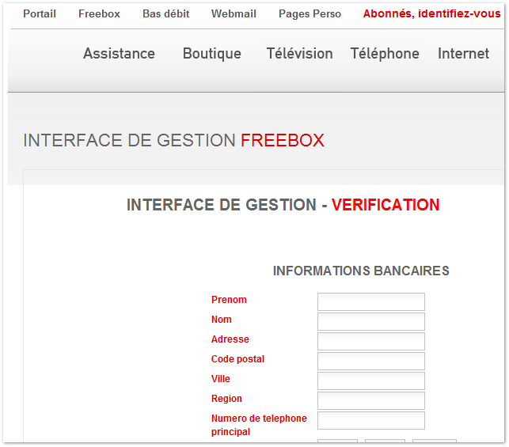Click into the Code postal field

[371, 361]
